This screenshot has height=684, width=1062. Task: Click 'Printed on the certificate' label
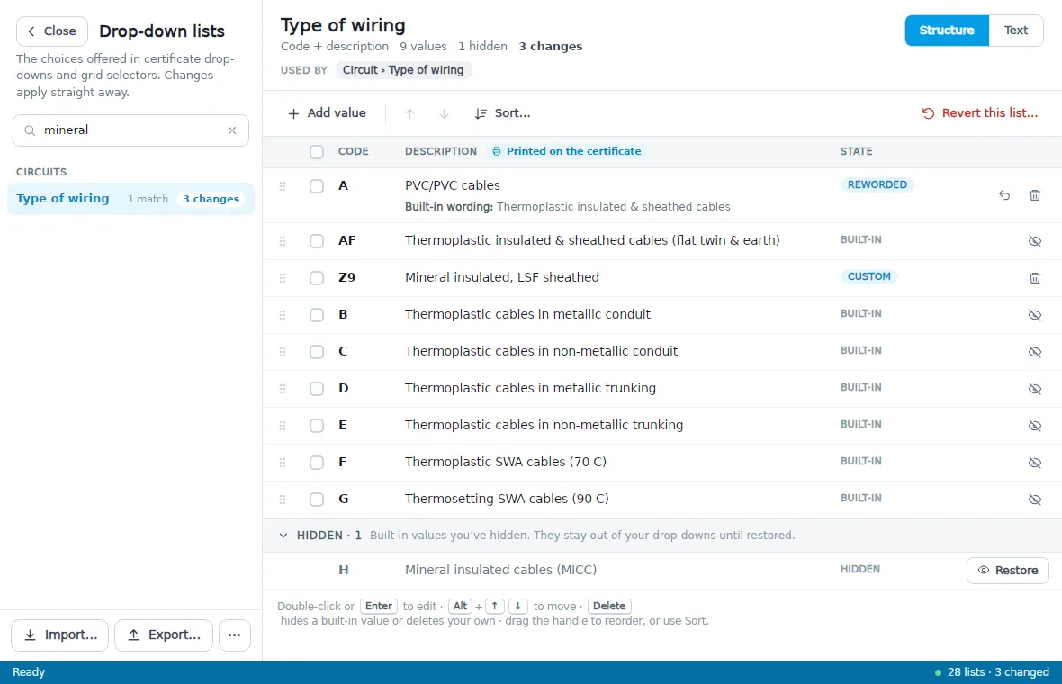click(x=567, y=152)
